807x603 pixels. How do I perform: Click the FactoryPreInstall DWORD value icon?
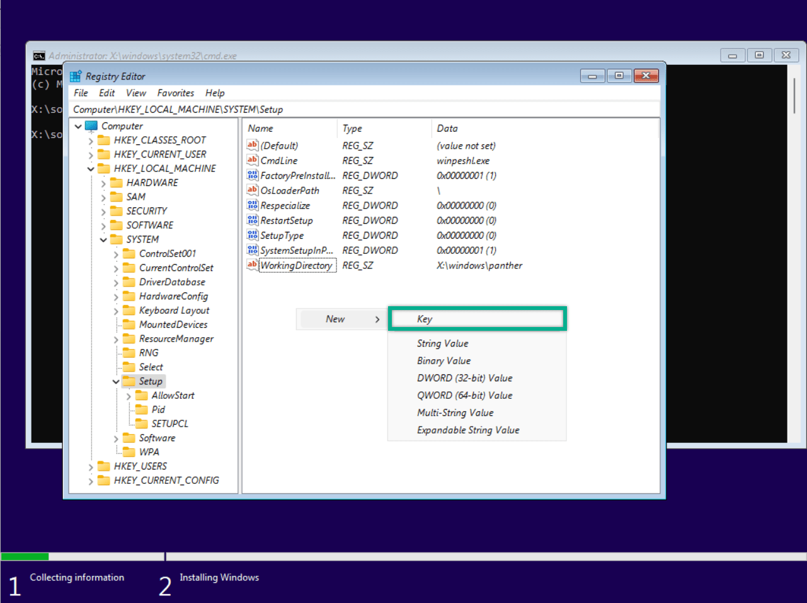252,175
